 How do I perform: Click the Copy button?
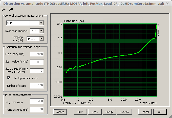(x=95, y=112)
